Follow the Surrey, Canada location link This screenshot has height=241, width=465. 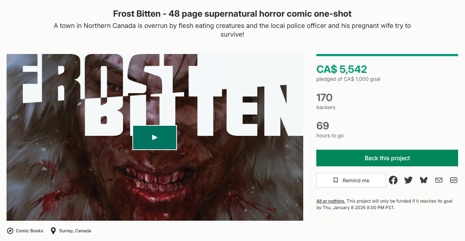[75, 231]
